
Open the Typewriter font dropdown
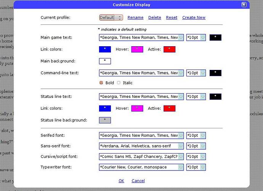pyautogui.click(x=141, y=167)
